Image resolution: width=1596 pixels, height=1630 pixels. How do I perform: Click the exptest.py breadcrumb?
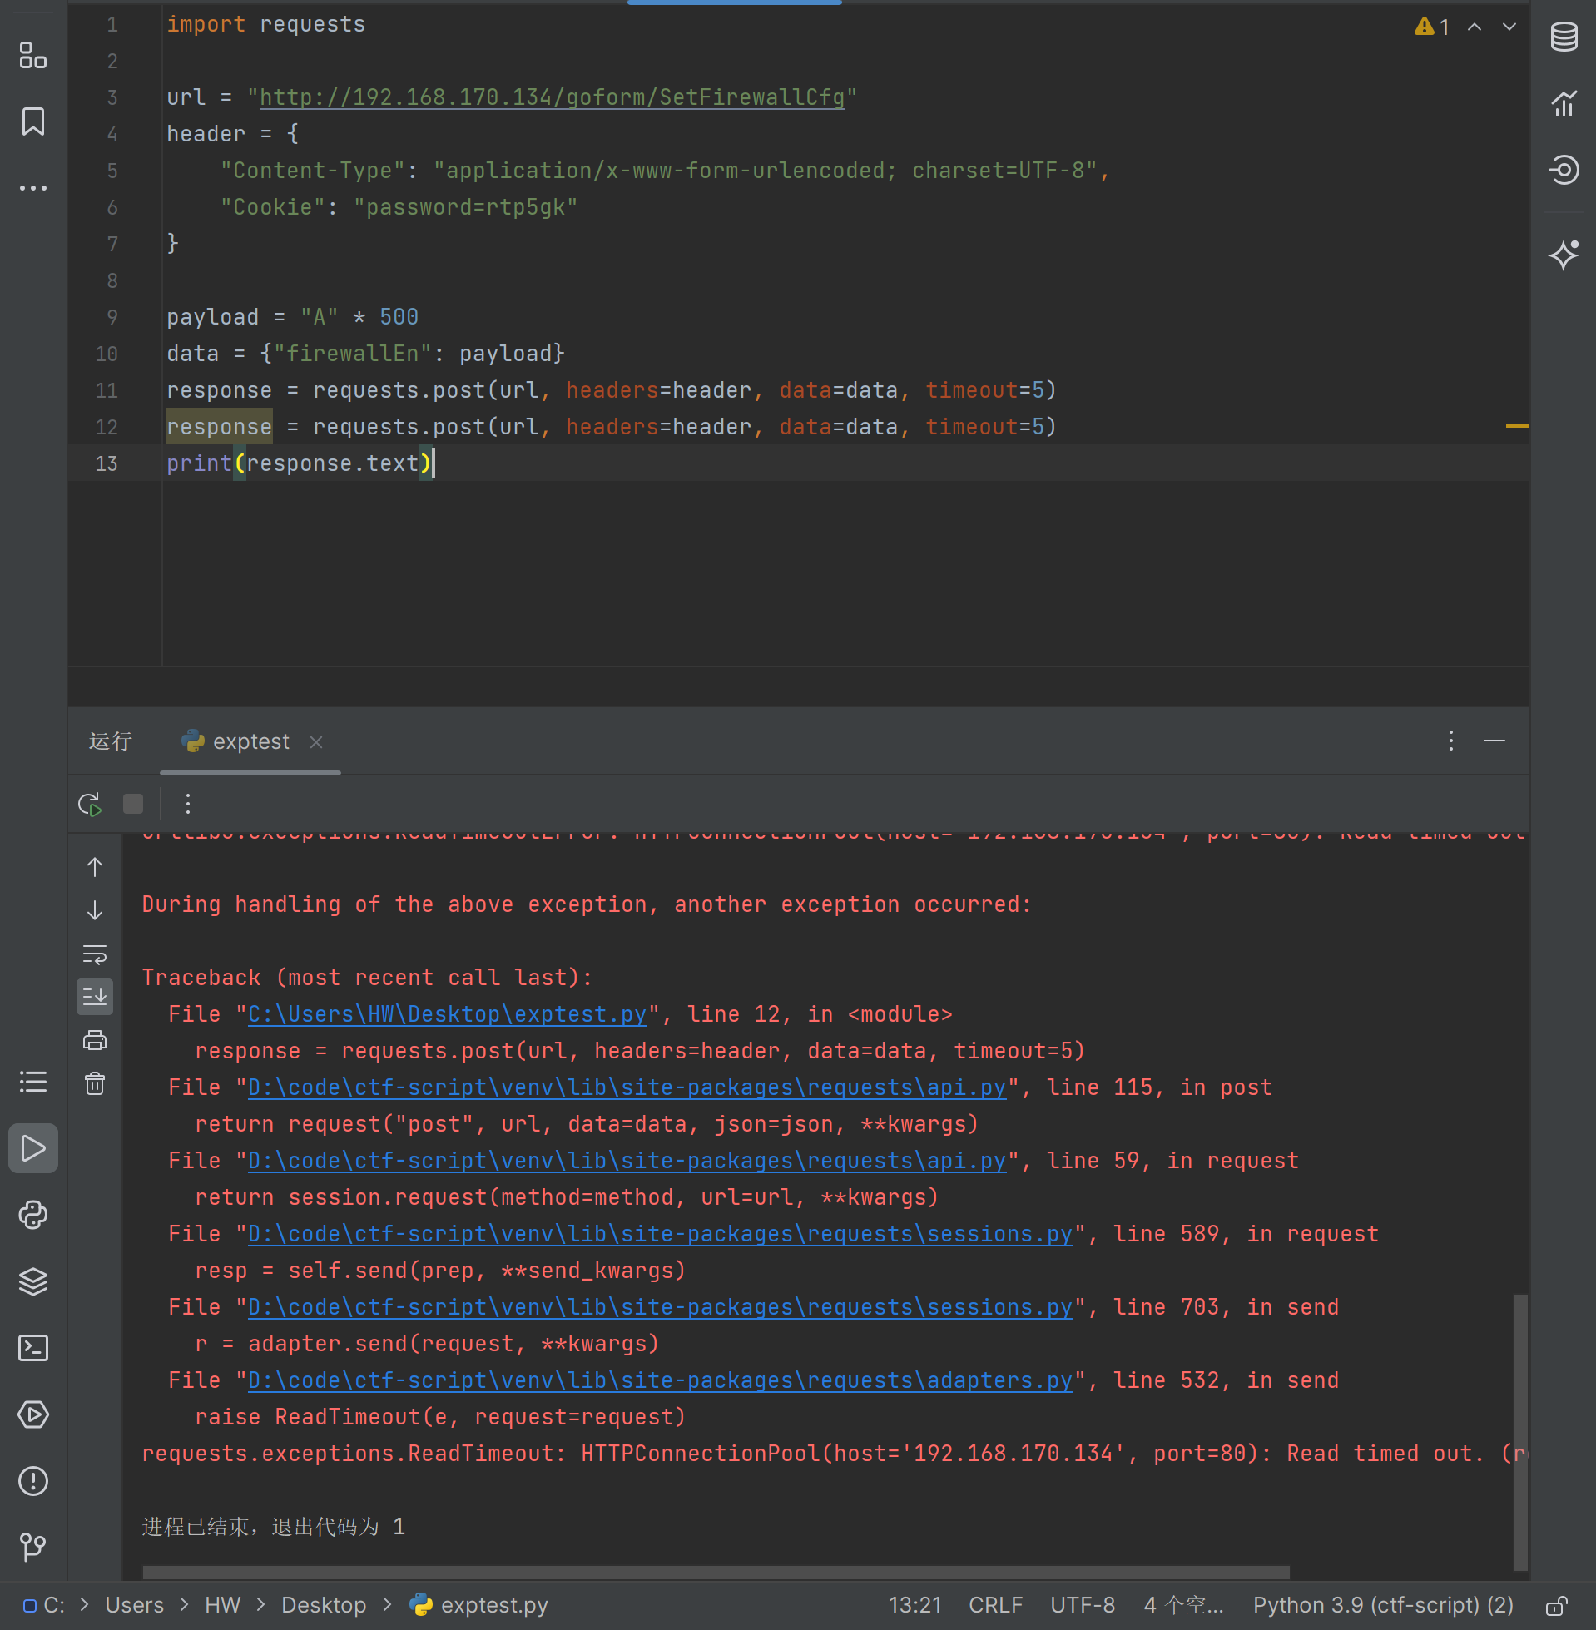(x=478, y=1605)
